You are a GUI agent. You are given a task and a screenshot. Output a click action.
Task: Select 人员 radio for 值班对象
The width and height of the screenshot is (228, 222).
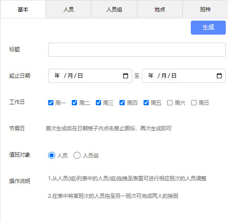(x=52, y=155)
